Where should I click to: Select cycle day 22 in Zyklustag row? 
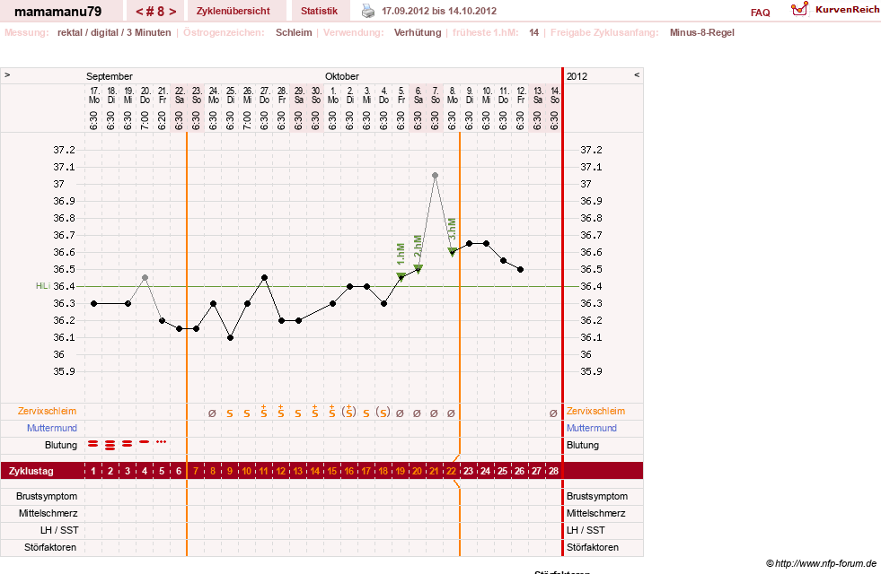point(451,471)
